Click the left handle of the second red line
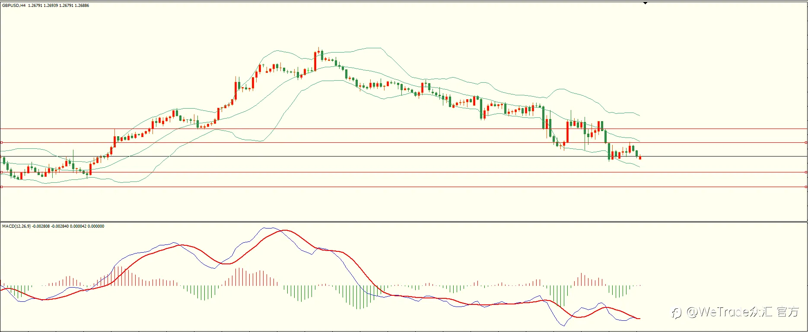The width and height of the screenshot is (808, 332). point(1,142)
